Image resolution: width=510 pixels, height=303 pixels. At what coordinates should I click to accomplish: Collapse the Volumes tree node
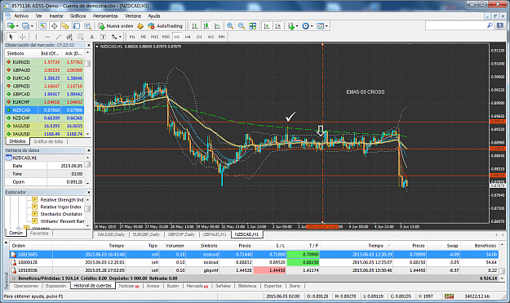click(x=19, y=228)
